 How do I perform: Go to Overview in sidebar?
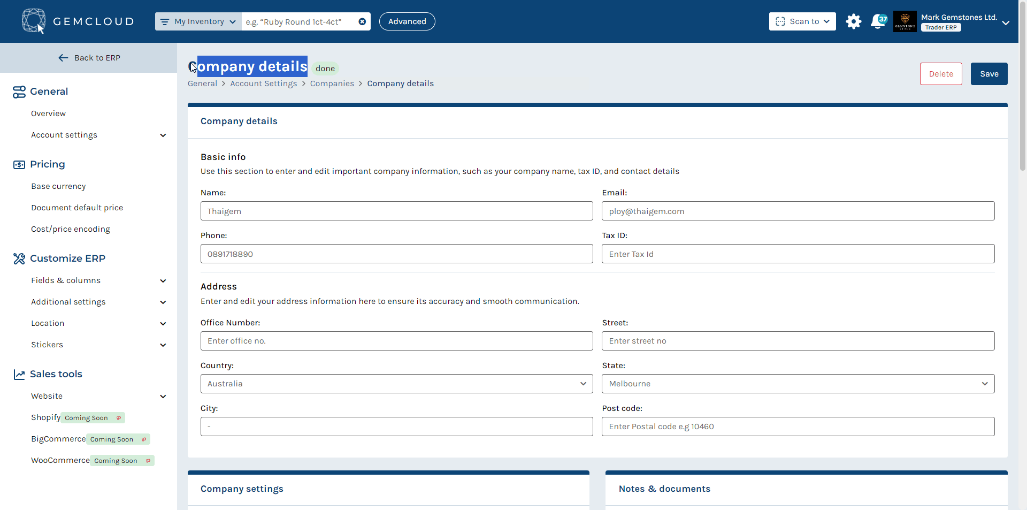click(x=48, y=113)
